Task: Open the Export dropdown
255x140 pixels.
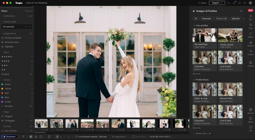Action: pyautogui.click(x=217, y=3)
